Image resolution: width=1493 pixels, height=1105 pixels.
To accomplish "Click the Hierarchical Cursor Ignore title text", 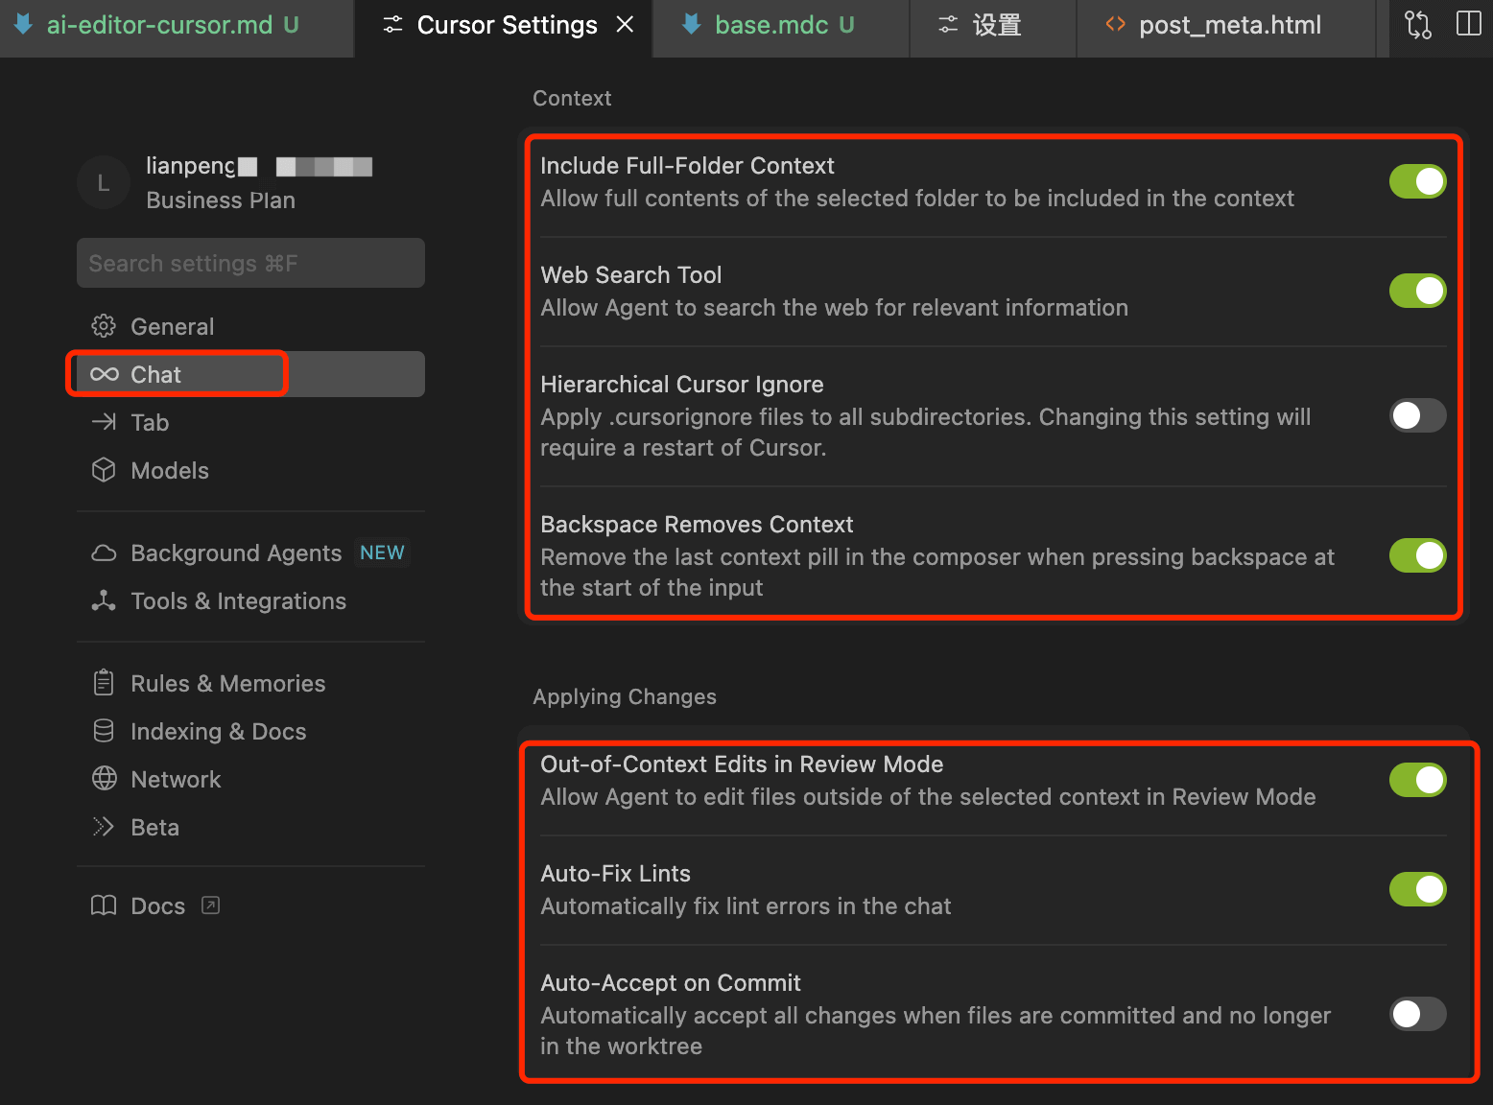I will [x=681, y=385].
